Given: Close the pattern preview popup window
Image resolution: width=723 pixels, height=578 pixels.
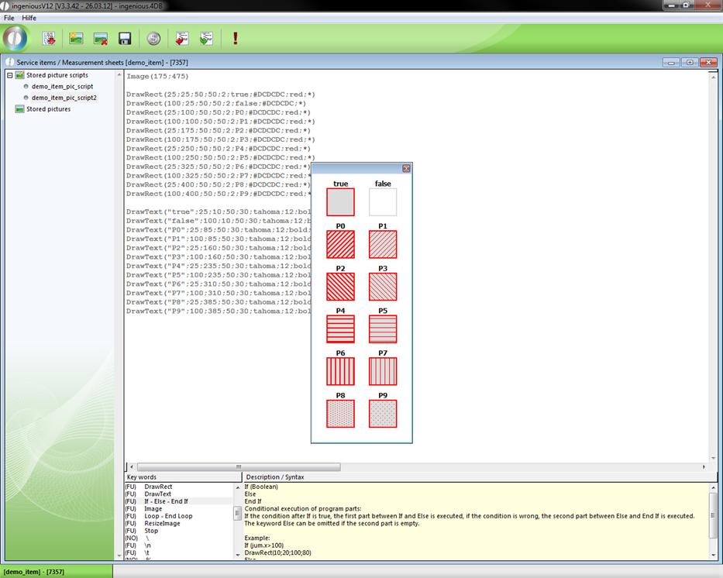Looking at the screenshot, I should pos(406,168).
